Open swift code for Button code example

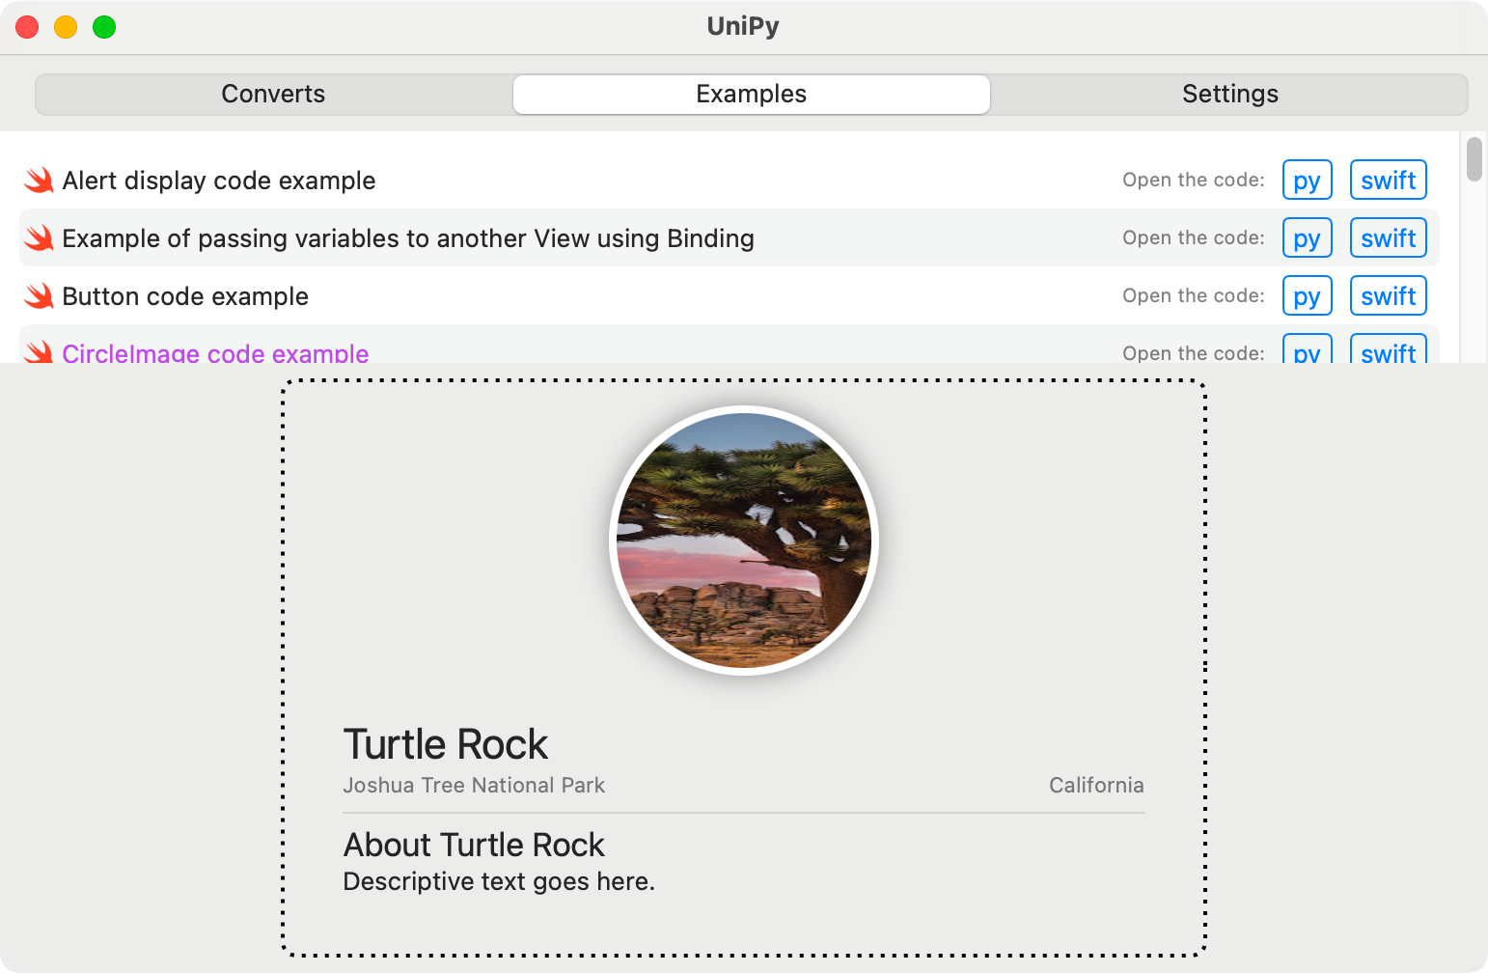1388,296
